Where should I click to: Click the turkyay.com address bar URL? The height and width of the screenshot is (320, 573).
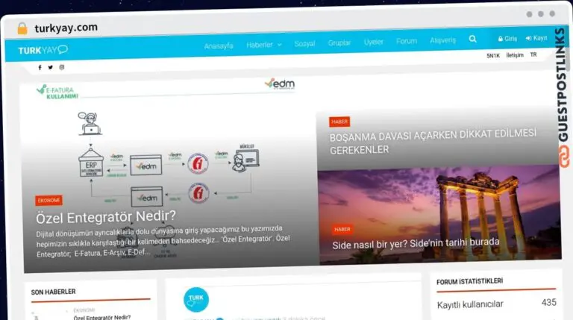tap(66, 28)
